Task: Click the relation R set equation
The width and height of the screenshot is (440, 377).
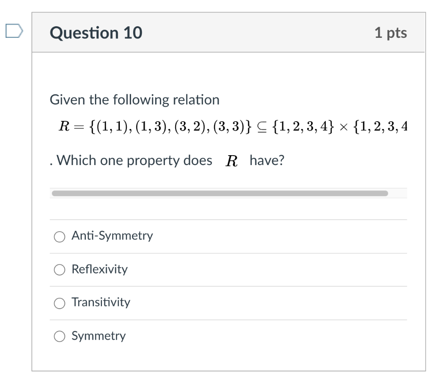Action: (x=233, y=126)
